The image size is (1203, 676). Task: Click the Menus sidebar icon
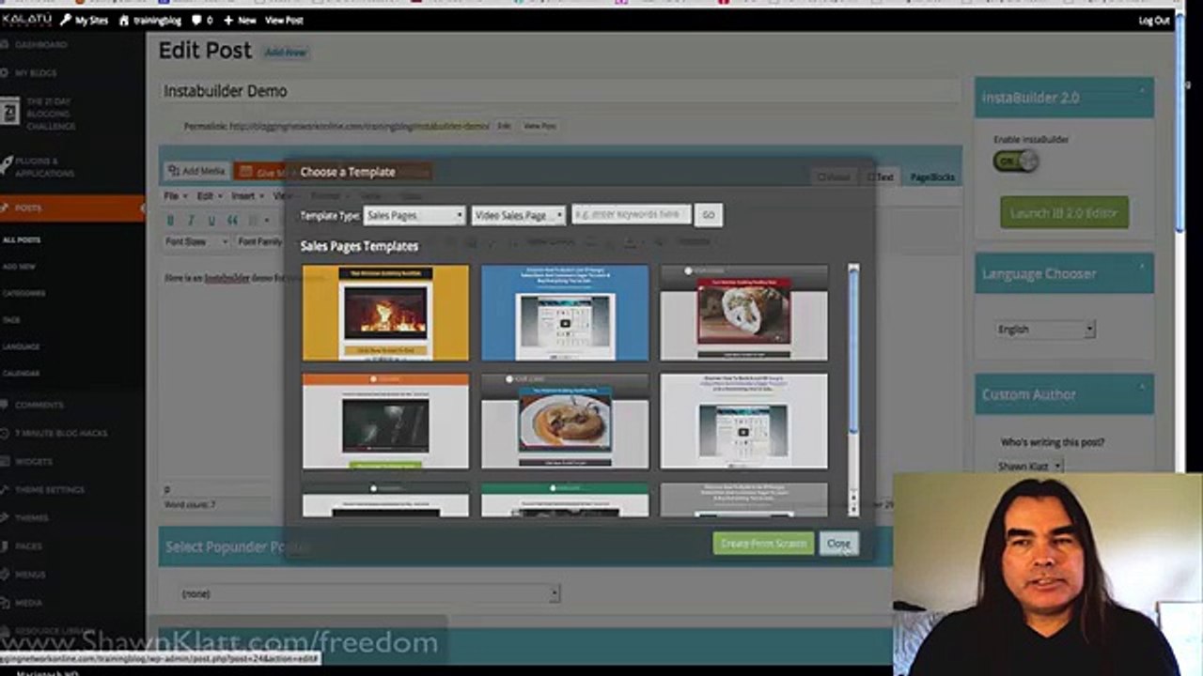click(6, 574)
